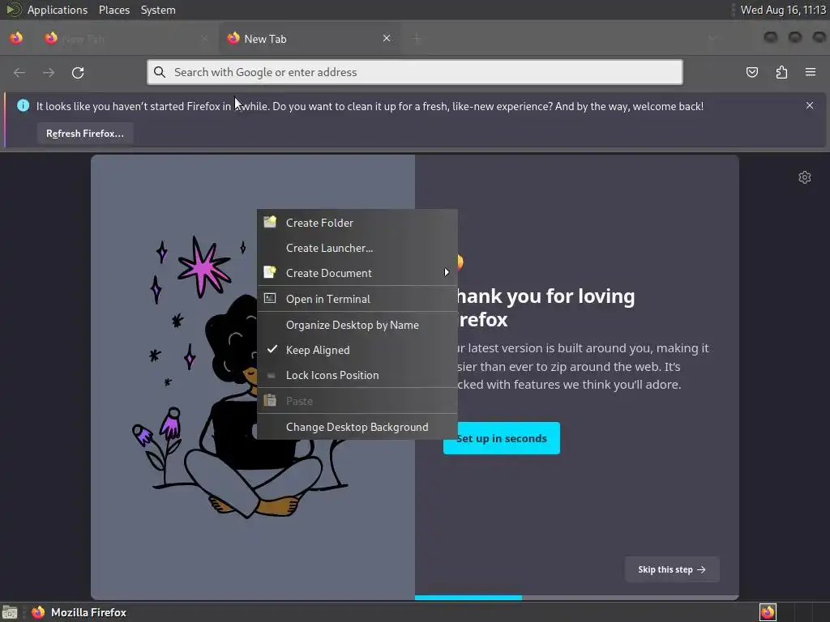Open a new tab with plus button
The height and width of the screenshot is (622, 830).
click(417, 38)
